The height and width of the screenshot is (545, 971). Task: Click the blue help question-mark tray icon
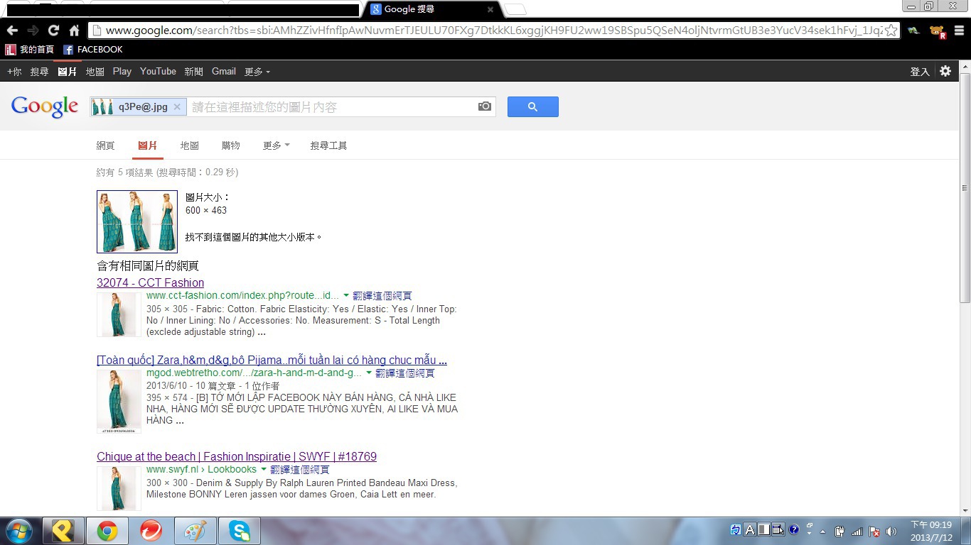click(x=794, y=529)
